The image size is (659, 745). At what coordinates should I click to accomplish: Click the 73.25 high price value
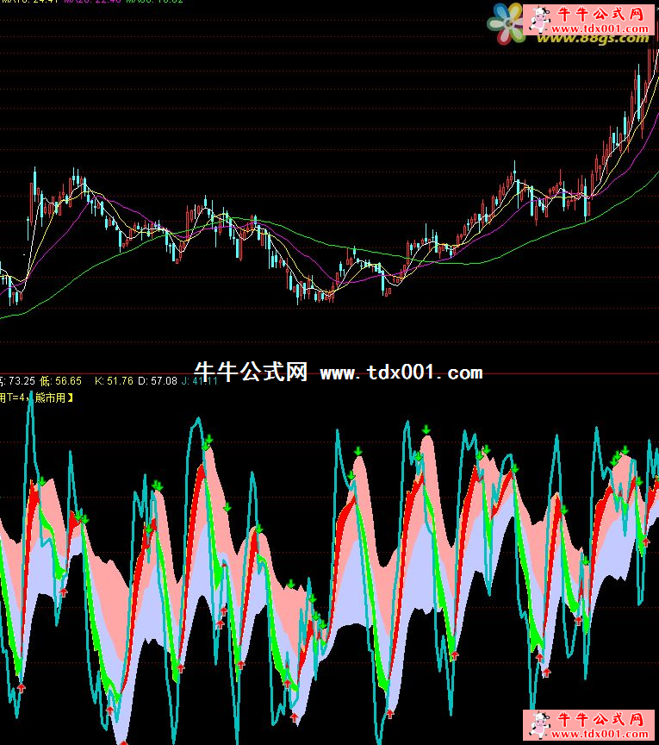22,380
